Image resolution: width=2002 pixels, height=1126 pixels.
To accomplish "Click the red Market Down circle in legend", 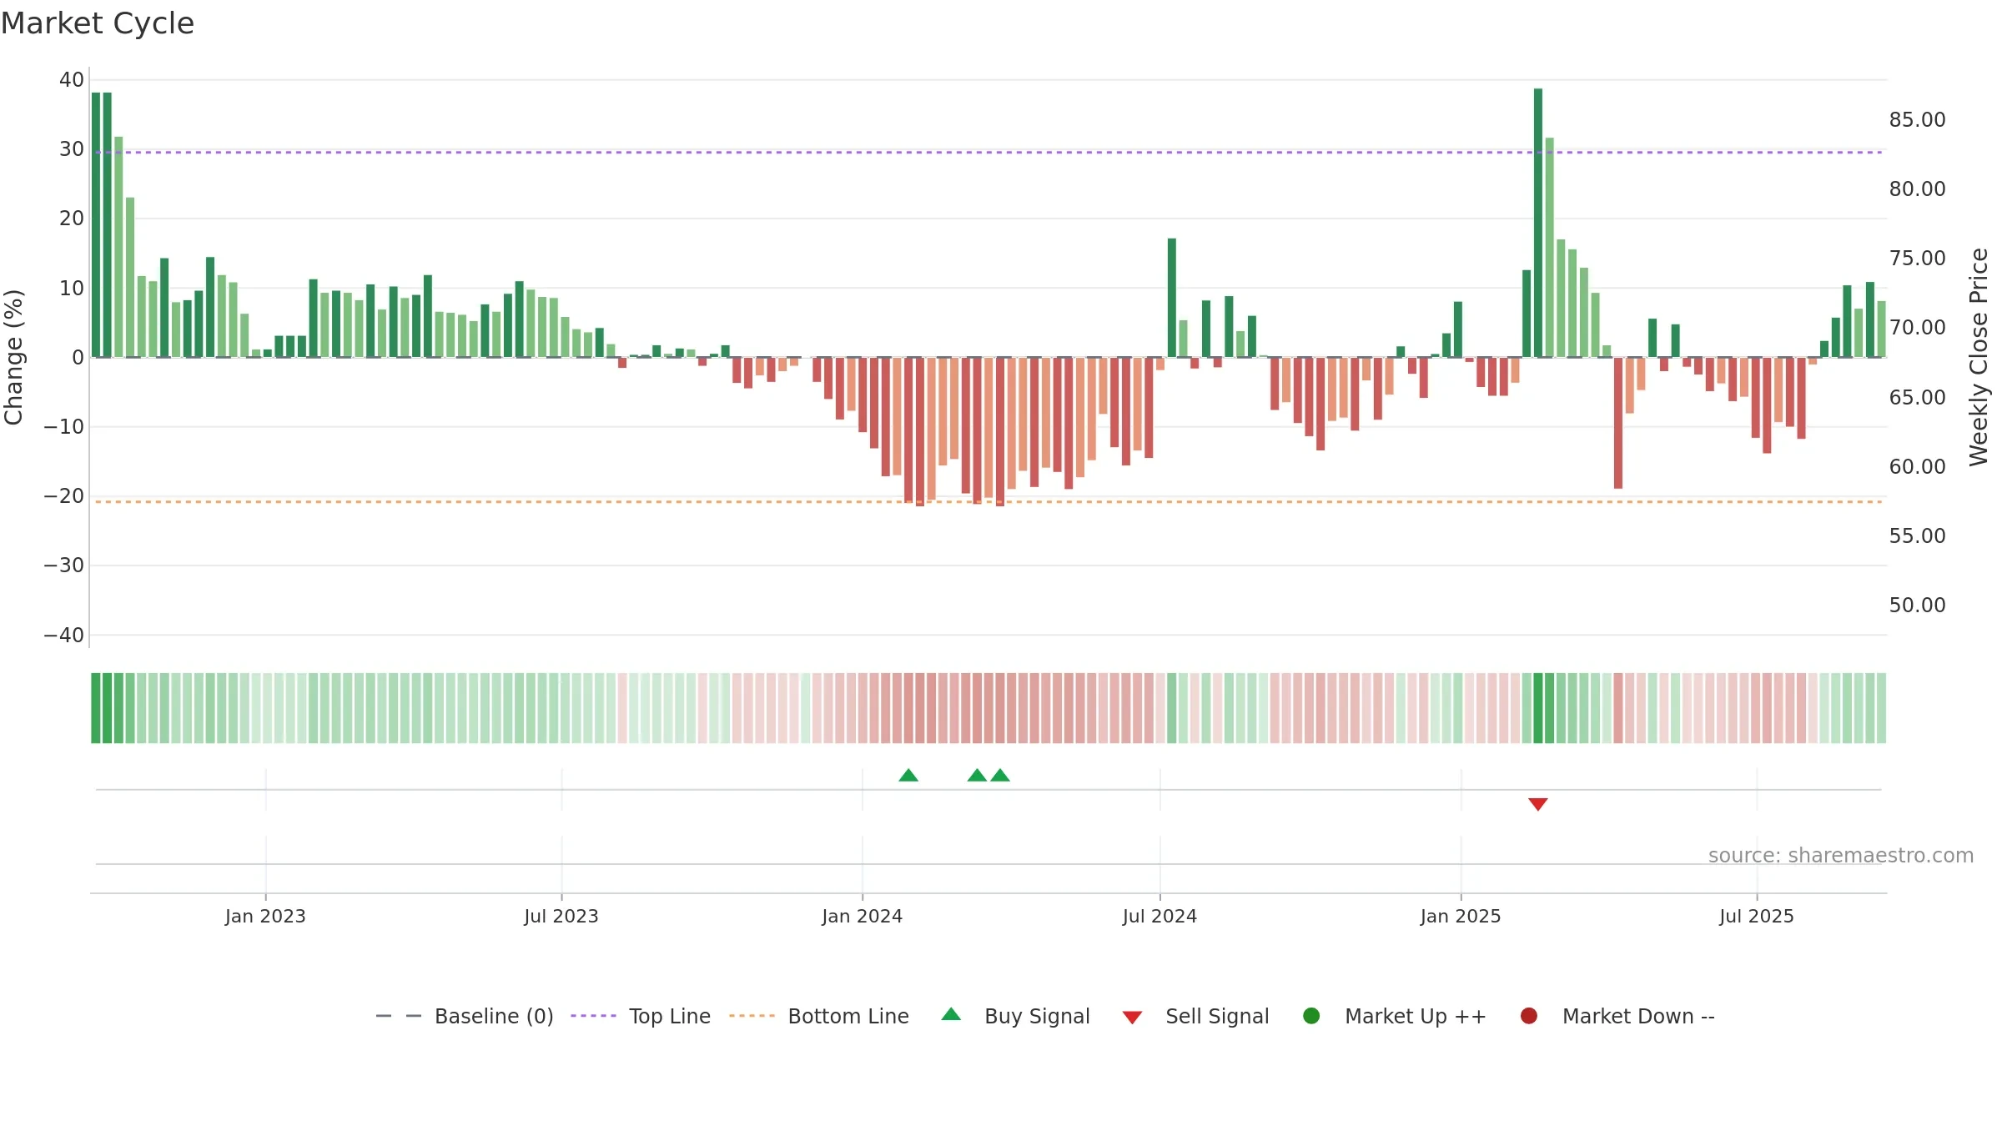I will (x=1529, y=1016).
